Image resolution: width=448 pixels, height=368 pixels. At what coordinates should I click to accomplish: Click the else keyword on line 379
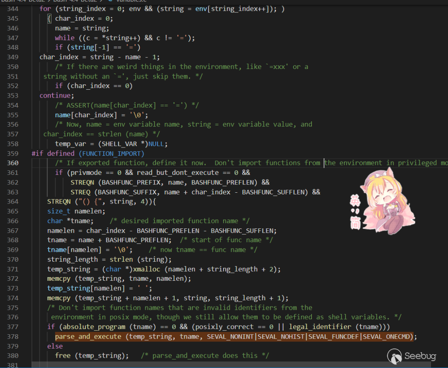tap(55, 346)
